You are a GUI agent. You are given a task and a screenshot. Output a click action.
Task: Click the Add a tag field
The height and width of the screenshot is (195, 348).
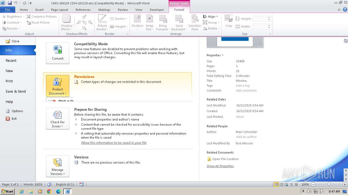243,86
